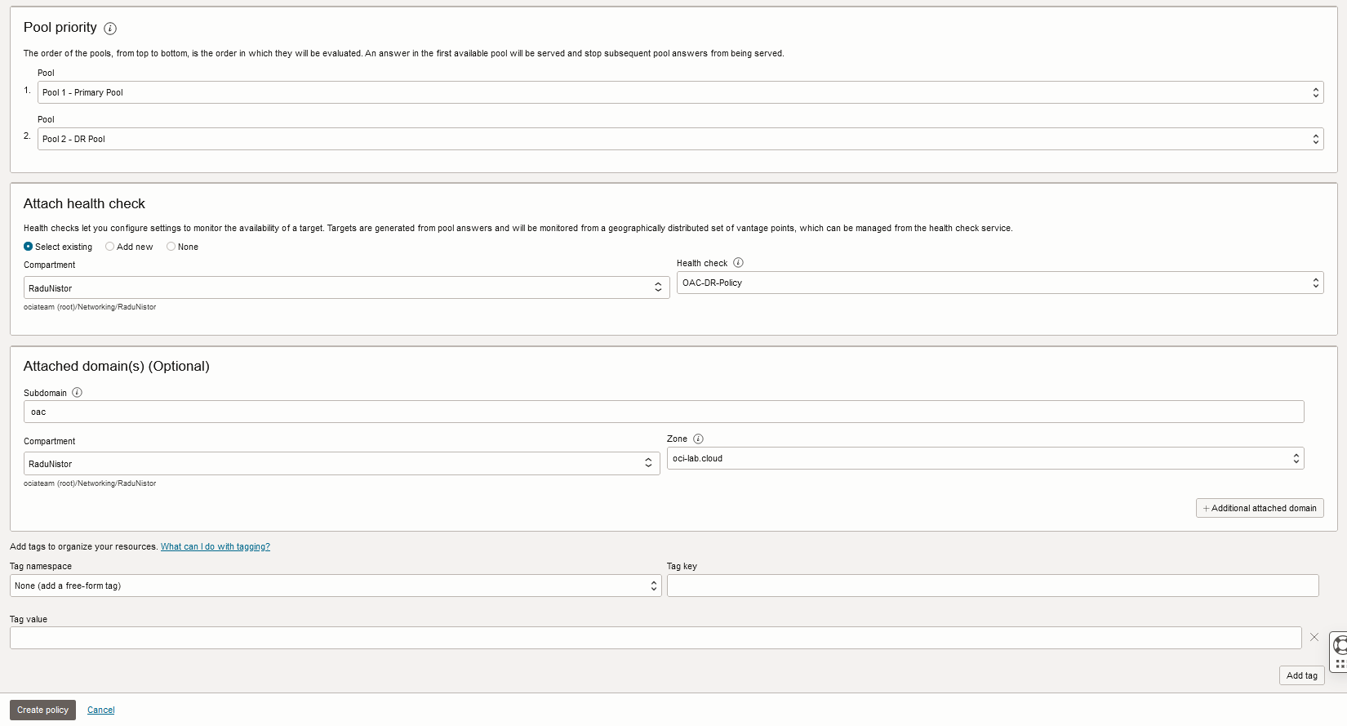Click the Subdomain info icon

pos(77,393)
